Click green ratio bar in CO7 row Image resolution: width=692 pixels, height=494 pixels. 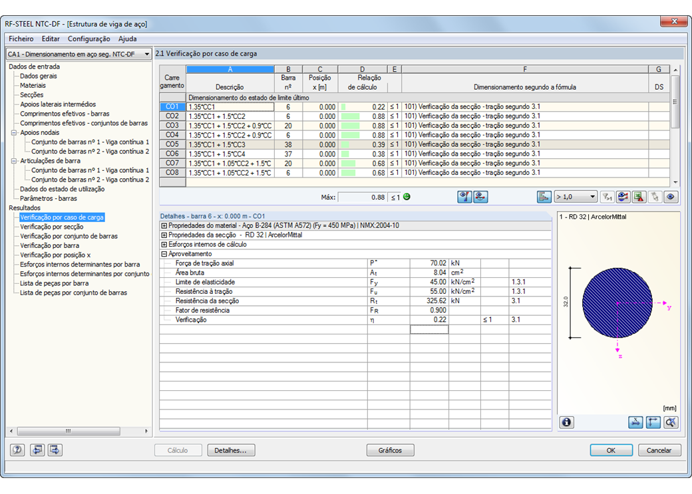[x=348, y=163]
